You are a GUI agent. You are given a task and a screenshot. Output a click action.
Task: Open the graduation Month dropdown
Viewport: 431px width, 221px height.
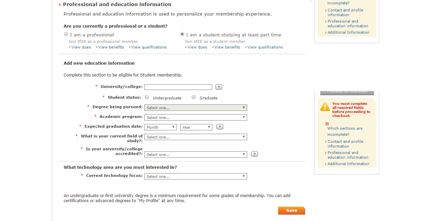(161, 127)
